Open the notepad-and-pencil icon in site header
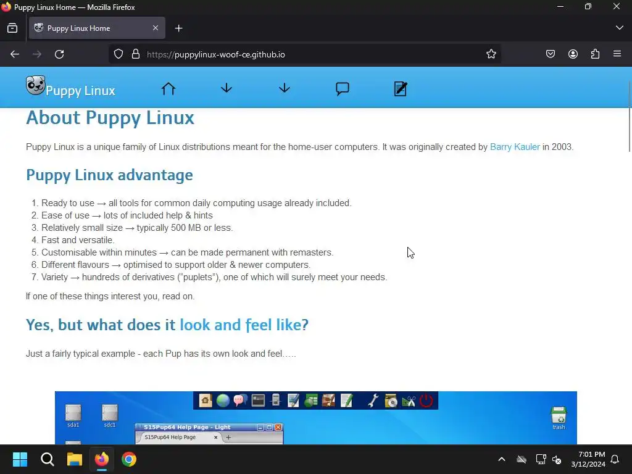Screen dimensions: 632x474 point(401,89)
